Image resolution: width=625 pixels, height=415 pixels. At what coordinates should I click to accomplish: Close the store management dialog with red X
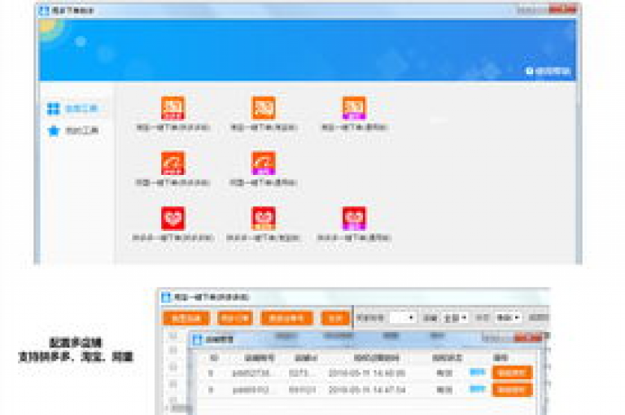(x=528, y=338)
